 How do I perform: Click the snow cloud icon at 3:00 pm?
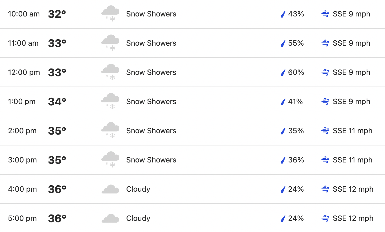[110, 160]
